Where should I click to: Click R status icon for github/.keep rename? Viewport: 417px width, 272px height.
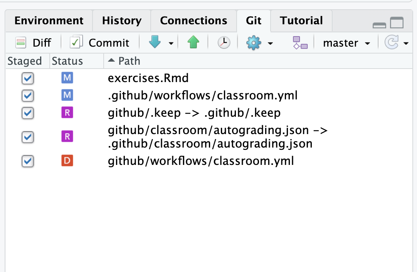(67, 113)
